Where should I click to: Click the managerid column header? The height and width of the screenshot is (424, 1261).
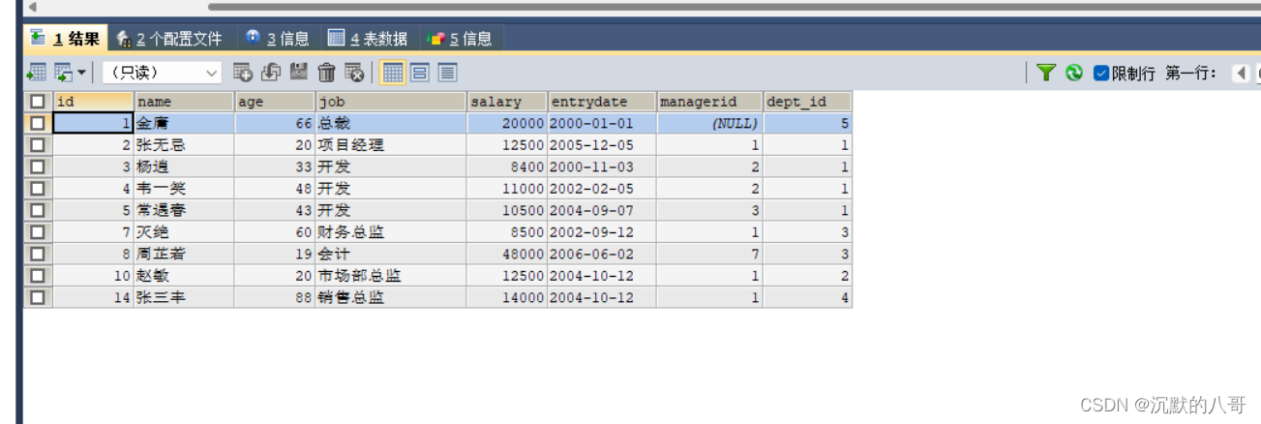[x=709, y=101]
